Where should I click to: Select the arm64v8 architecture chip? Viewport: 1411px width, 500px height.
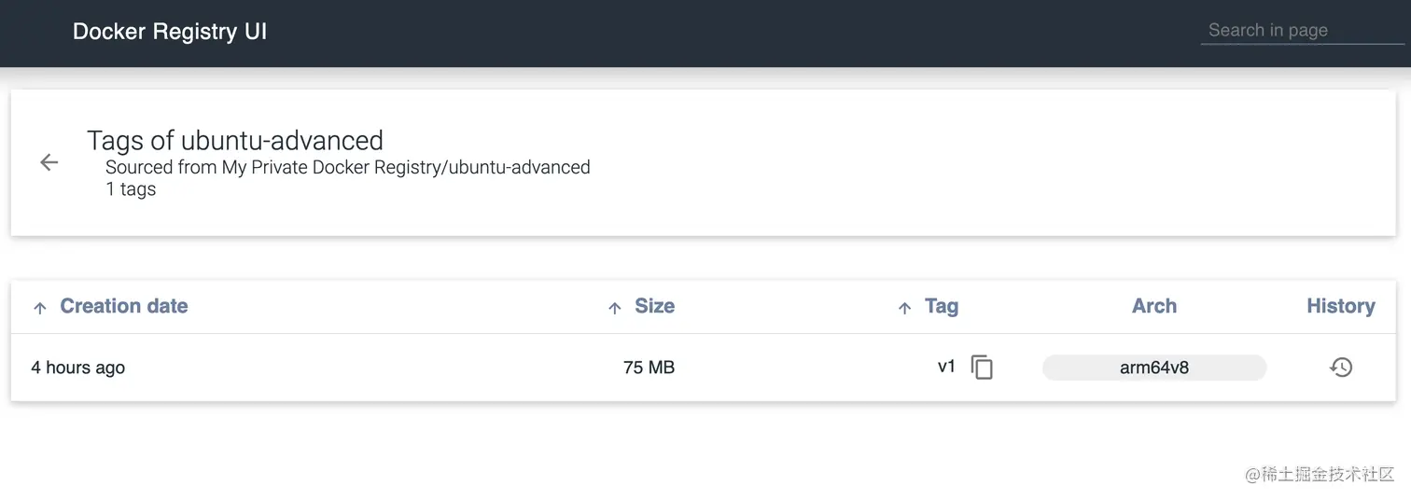coord(1154,368)
